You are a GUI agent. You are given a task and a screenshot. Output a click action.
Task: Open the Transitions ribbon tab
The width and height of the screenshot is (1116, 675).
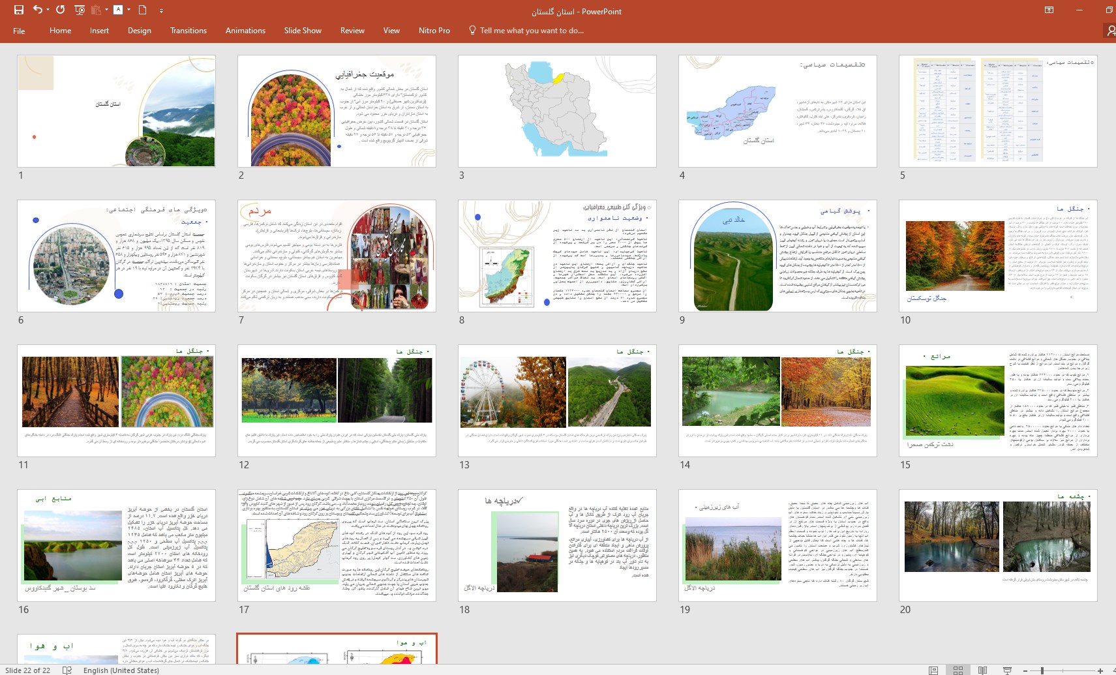[x=188, y=31]
